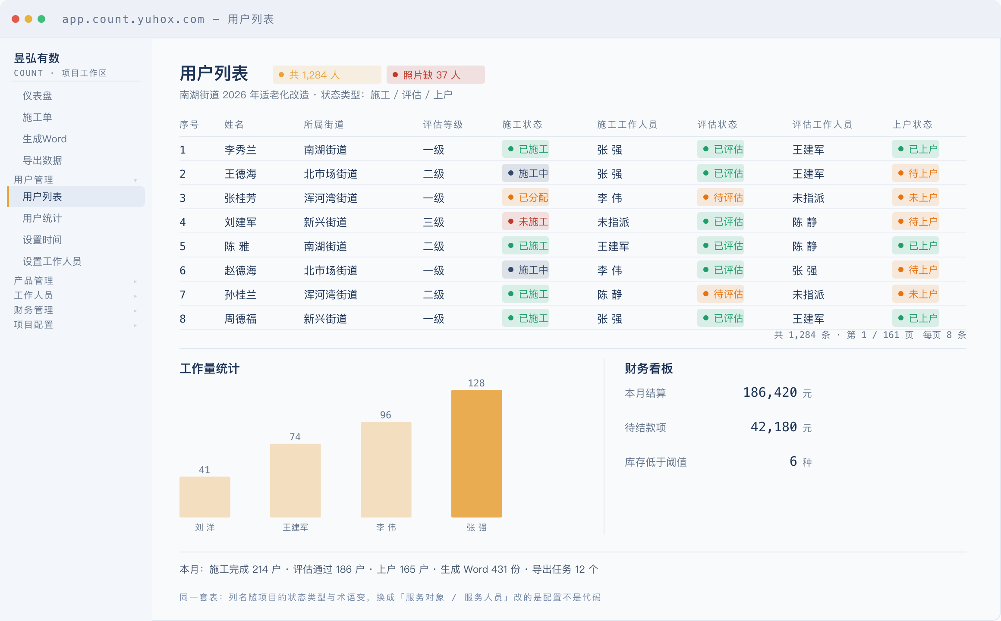Image resolution: width=1001 pixels, height=621 pixels.
Task: Go to 用户统计 page
Action: pyautogui.click(x=76, y=218)
